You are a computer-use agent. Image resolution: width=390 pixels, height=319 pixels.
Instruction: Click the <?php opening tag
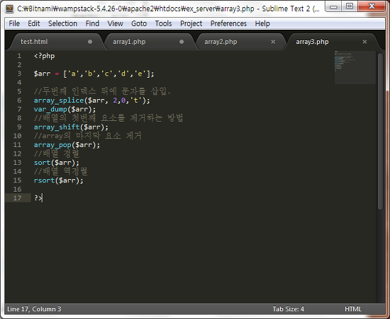(44, 56)
